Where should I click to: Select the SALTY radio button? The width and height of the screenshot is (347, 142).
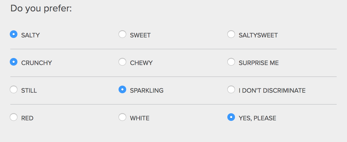click(14, 34)
